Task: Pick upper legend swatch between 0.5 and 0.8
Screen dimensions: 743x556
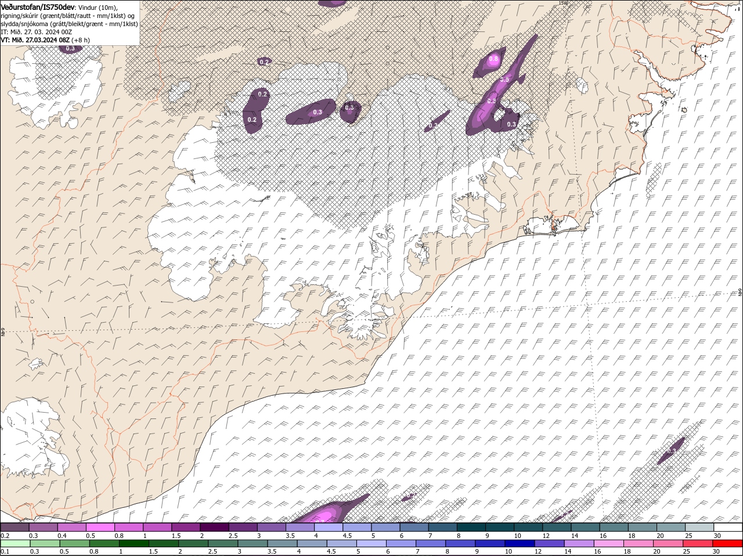Action: tap(100, 527)
